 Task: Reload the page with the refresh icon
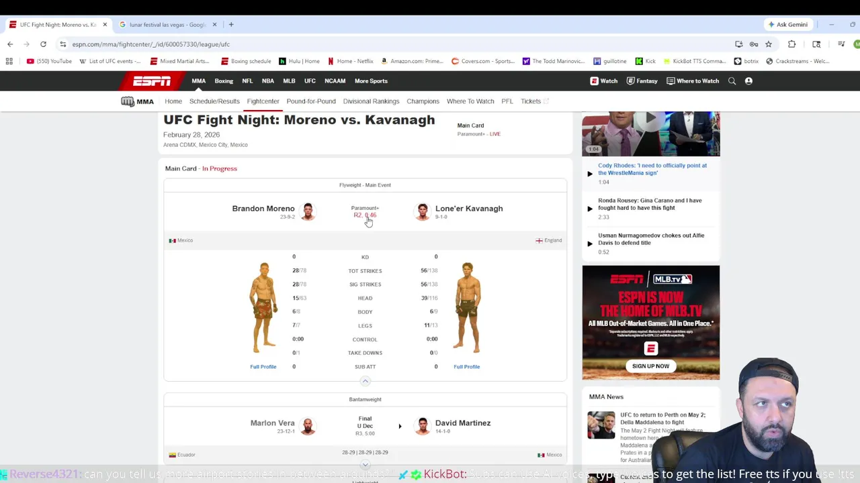click(43, 44)
